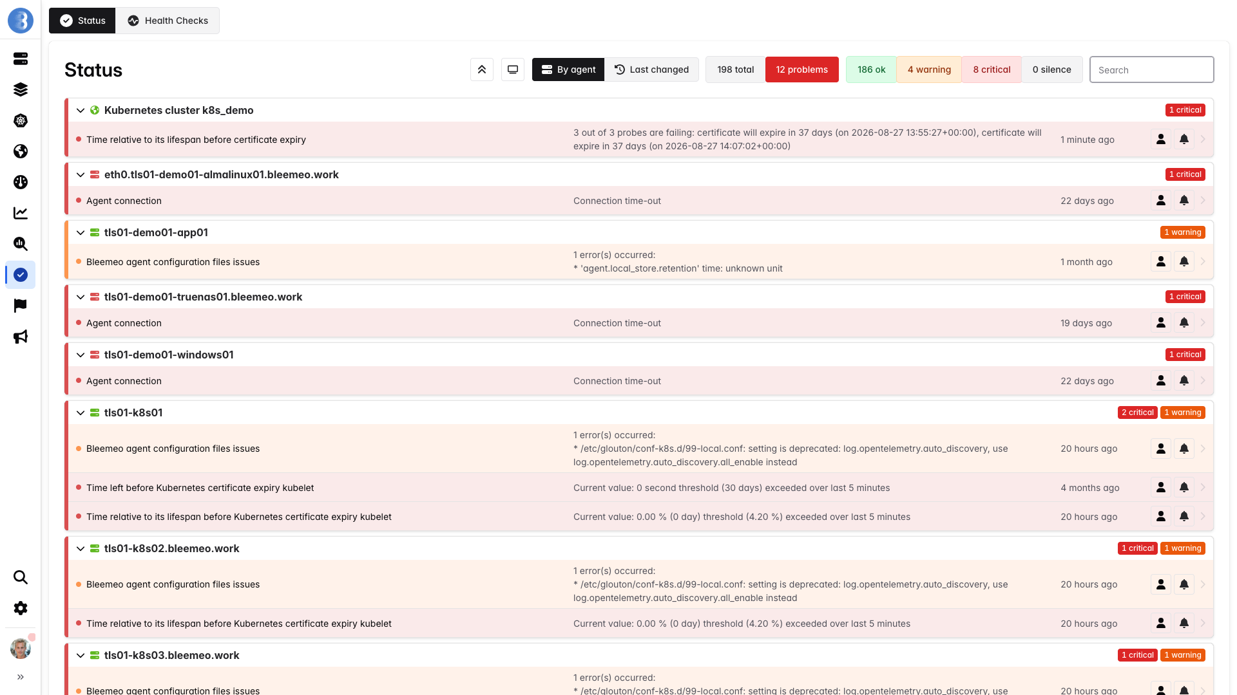Open tls01-demo01-windows01 agent link
1237x695 pixels.
click(x=169, y=355)
